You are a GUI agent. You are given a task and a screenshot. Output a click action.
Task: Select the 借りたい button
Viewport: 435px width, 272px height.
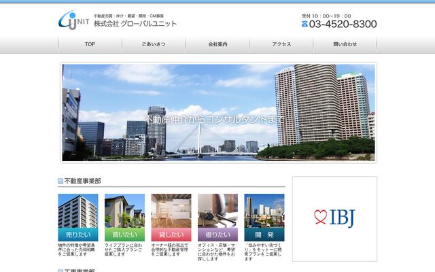pyautogui.click(x=217, y=235)
